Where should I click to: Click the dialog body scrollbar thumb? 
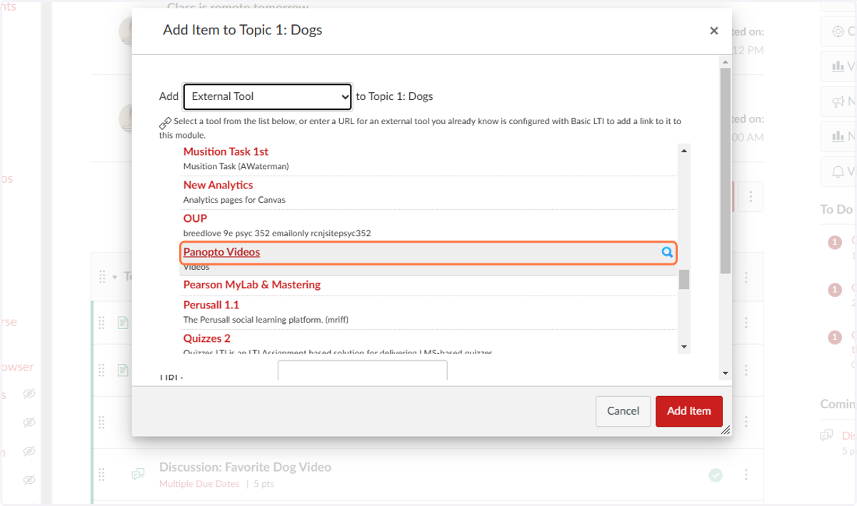pyautogui.click(x=726, y=171)
